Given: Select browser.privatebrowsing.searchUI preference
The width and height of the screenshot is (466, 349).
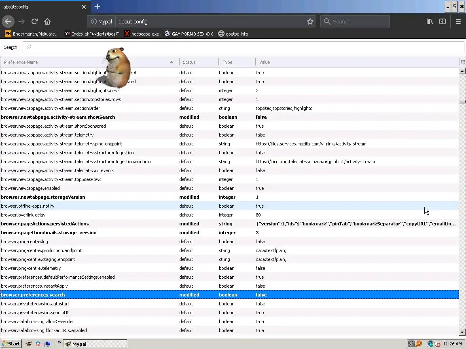Looking at the screenshot, I should point(229,313).
